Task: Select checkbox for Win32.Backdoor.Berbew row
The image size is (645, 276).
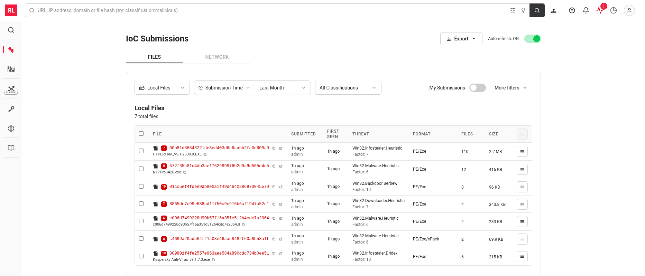Action: (141, 186)
